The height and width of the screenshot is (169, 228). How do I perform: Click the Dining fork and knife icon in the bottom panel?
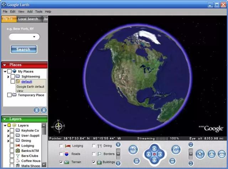pyautogui.click(x=99, y=146)
